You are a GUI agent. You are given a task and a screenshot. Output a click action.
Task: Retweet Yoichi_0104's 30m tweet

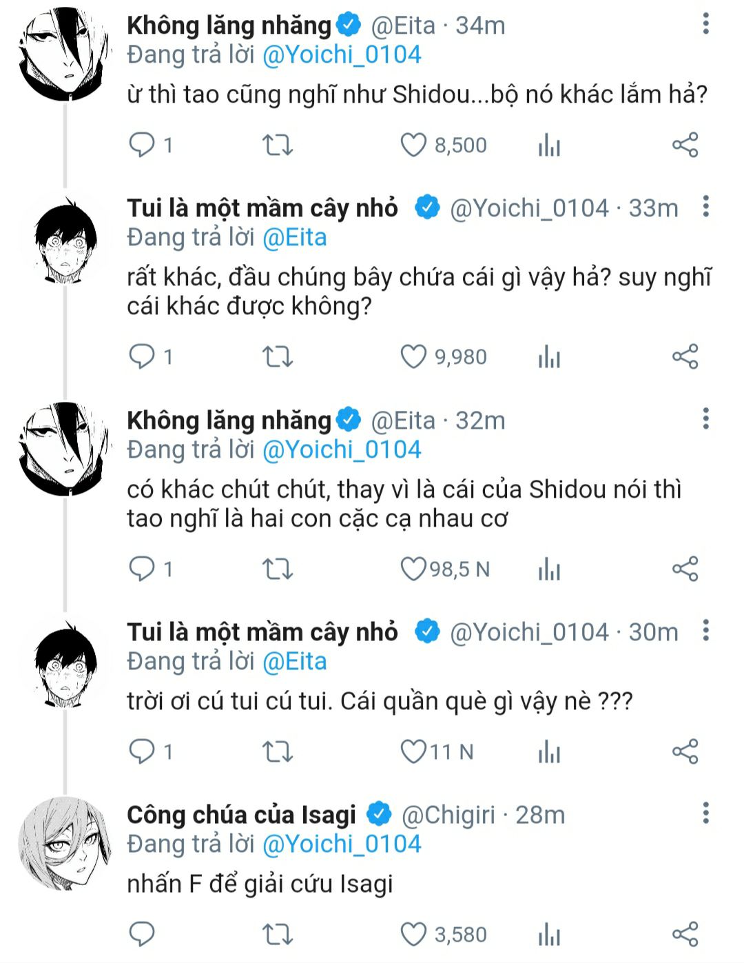(x=278, y=752)
